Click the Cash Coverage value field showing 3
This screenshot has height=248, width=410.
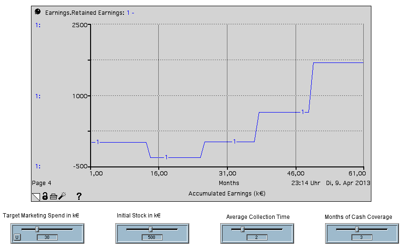362,238
